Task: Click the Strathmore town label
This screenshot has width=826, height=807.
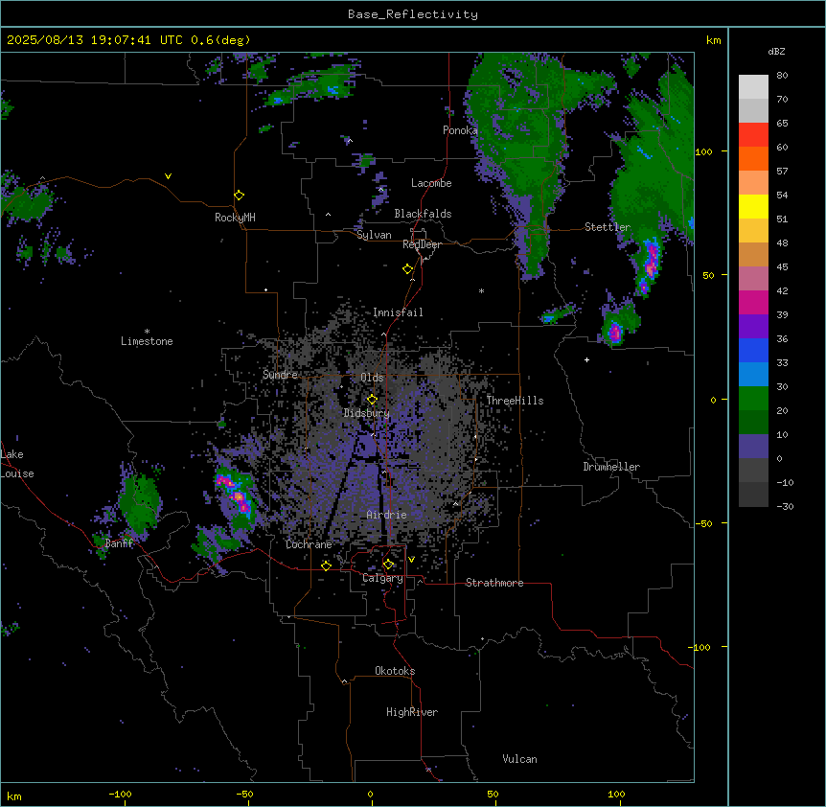Action: [x=494, y=583]
